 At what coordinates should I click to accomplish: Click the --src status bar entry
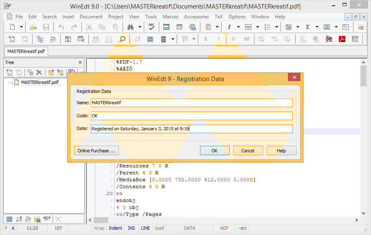pyautogui.click(x=242, y=228)
